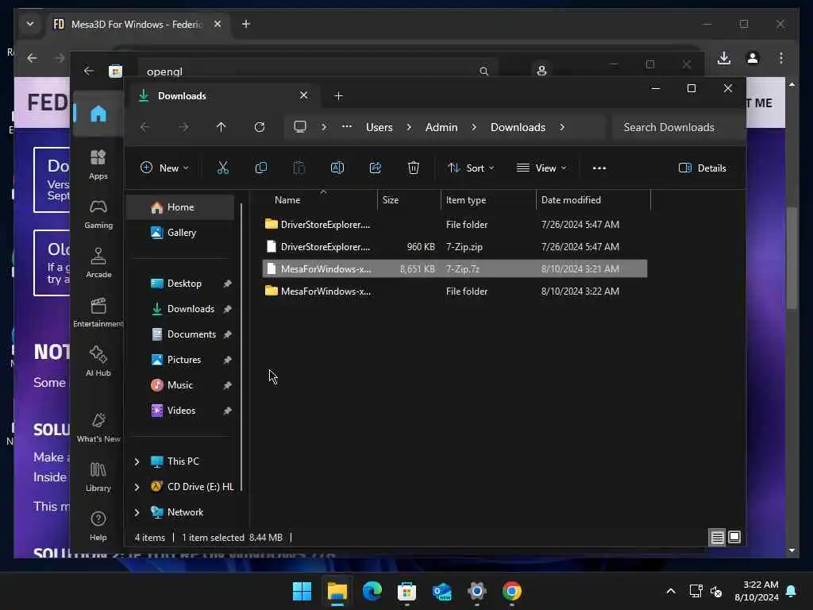Screen dimensions: 813x610
Task: Click the Delete trash icon in toolbar
Action: click(x=413, y=168)
